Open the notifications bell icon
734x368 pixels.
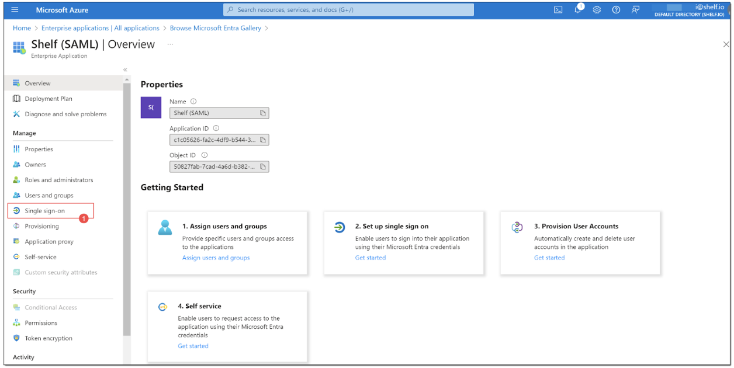(x=579, y=9)
